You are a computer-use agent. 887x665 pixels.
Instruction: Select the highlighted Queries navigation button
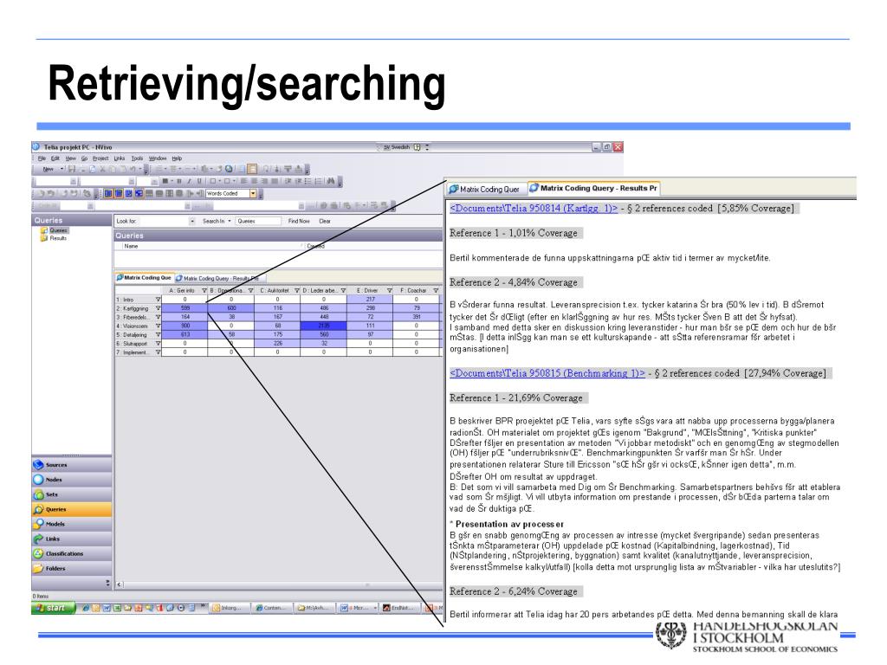tap(72, 509)
